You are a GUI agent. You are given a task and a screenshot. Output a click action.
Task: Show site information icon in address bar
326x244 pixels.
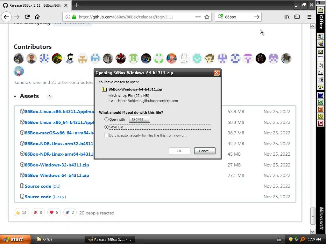click(x=68, y=17)
